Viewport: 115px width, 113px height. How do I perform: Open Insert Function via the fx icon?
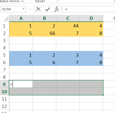(x=56, y=9)
